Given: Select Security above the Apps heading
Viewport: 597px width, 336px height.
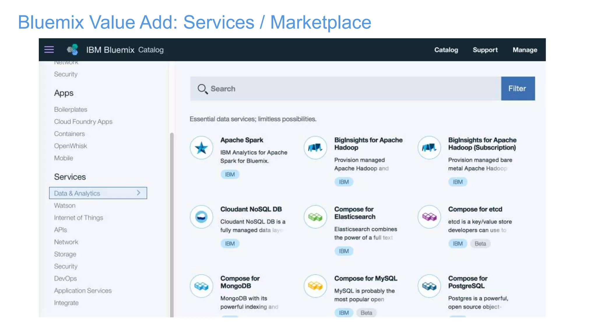Looking at the screenshot, I should [66, 74].
